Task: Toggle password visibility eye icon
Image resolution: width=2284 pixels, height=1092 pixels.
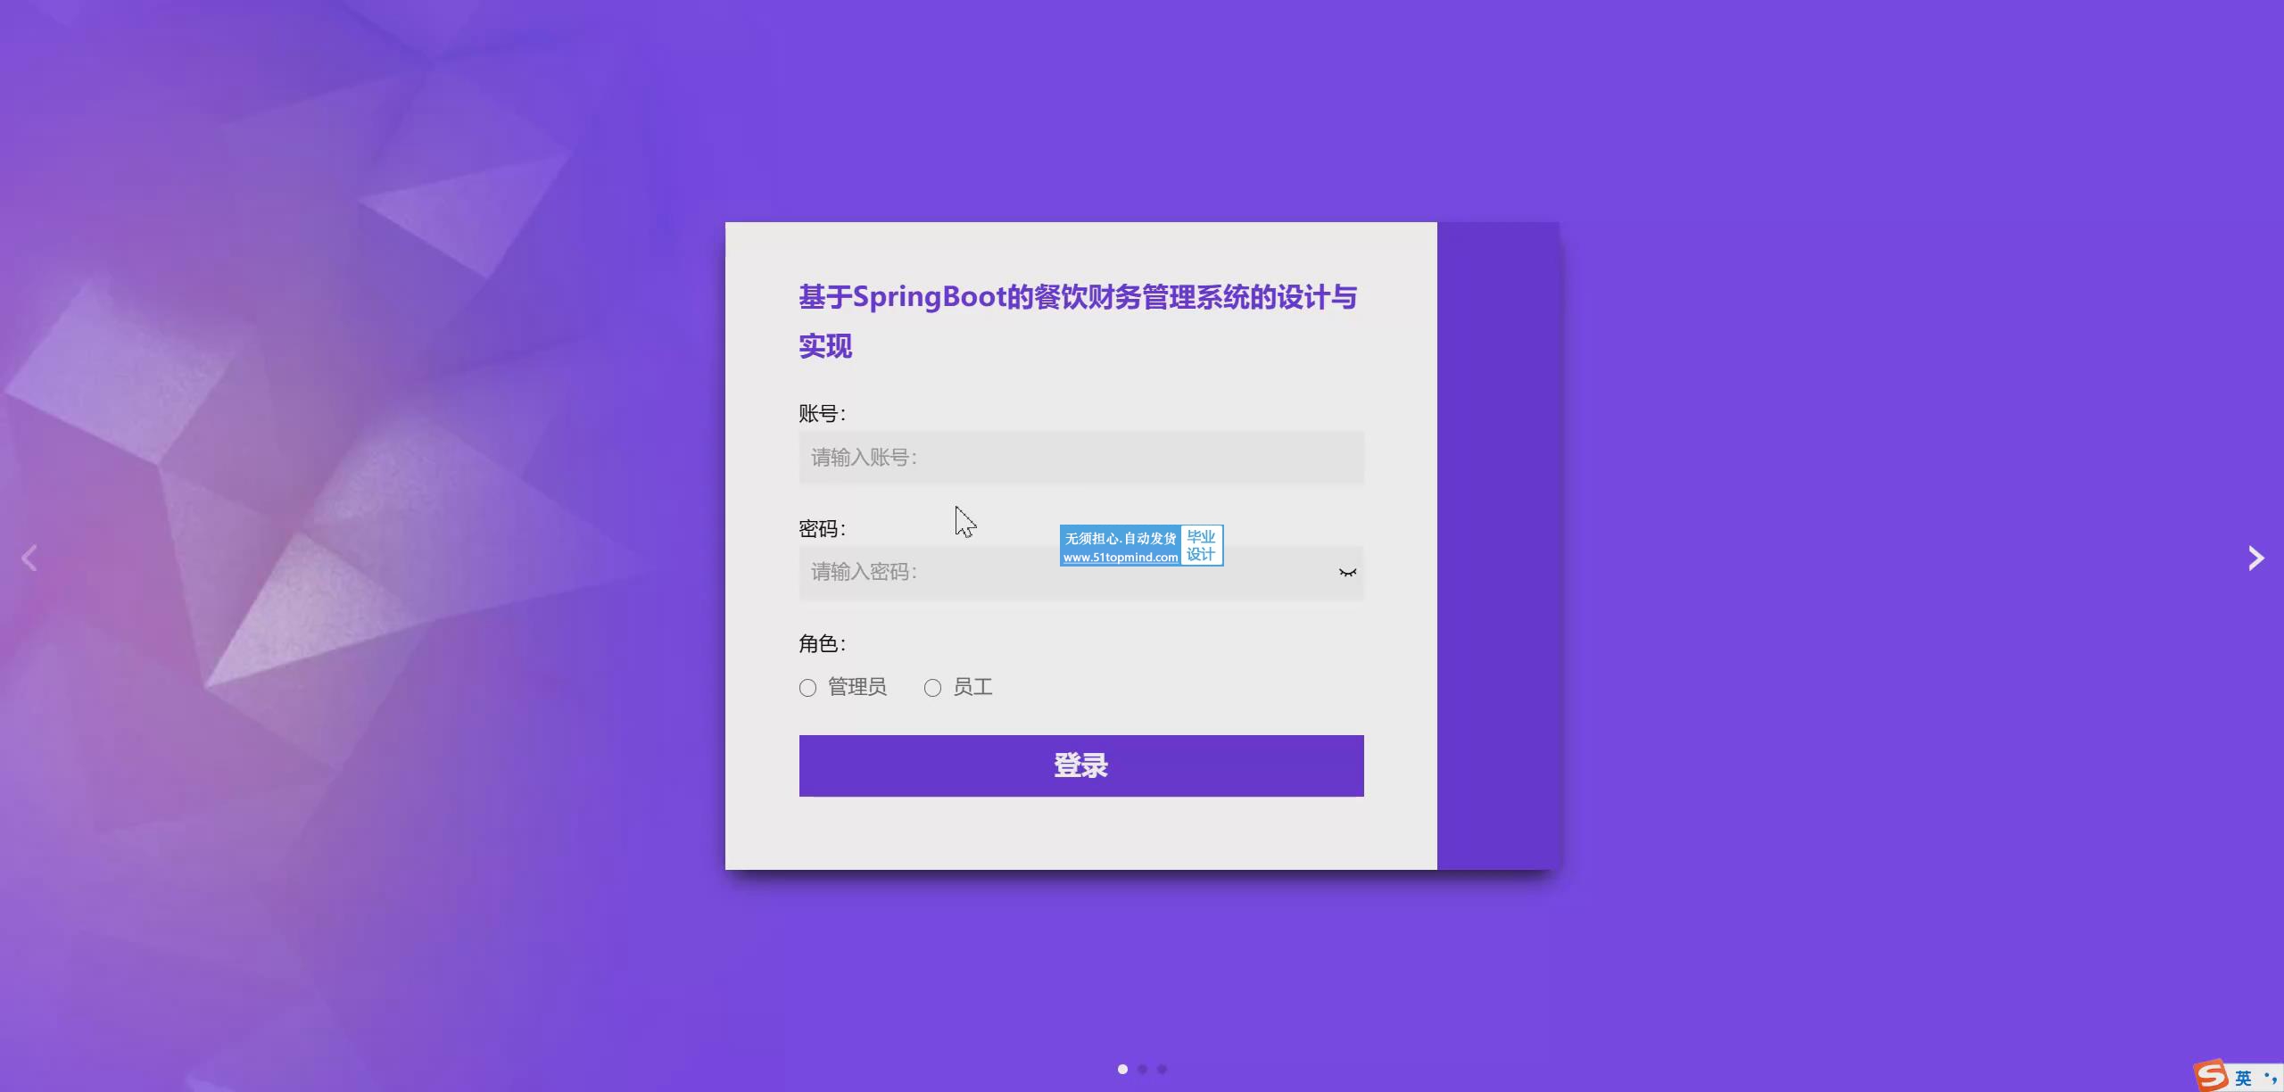Action: [1347, 573]
